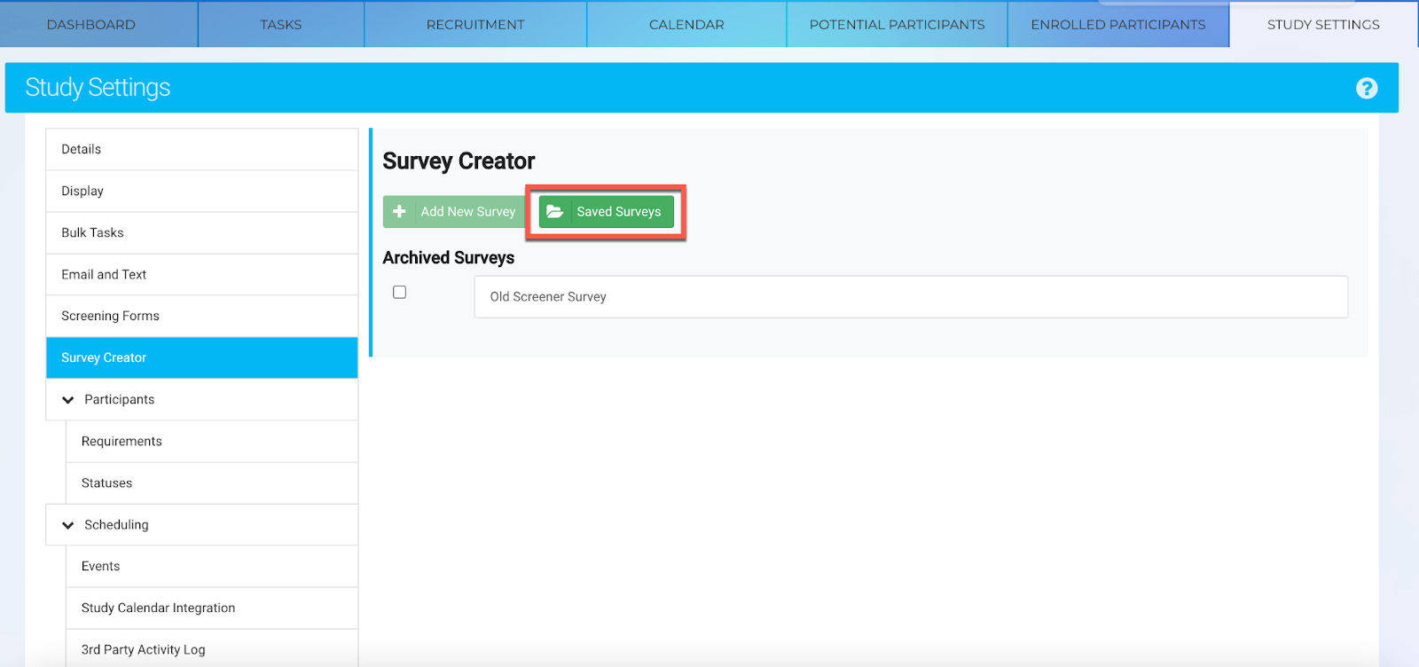Select Details in the settings sidebar
1419x667 pixels.
coord(82,149)
